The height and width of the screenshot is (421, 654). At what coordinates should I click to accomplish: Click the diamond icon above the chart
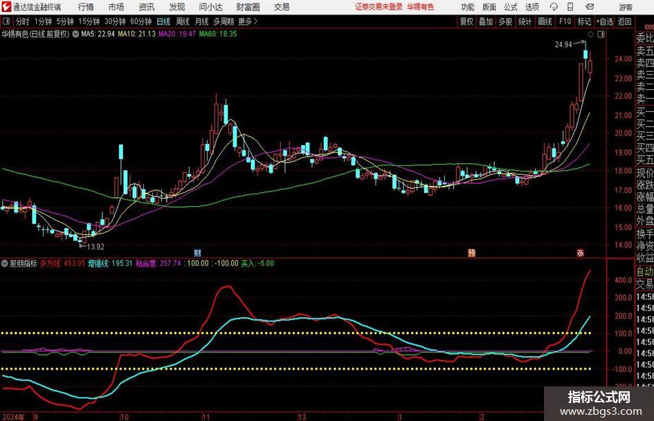tap(590, 34)
